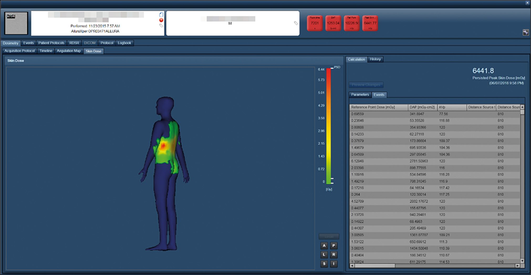Open the Timeline tab
Image resolution: width=531 pixels, height=275 pixels.
tap(46, 51)
